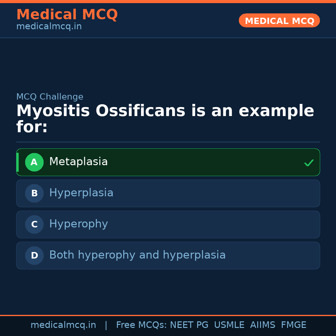Click the green checkmark on the correct answer
The image size is (336, 336).
pos(309,162)
